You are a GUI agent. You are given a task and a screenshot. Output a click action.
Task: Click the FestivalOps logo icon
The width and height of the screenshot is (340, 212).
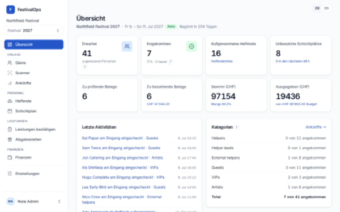coord(11,10)
